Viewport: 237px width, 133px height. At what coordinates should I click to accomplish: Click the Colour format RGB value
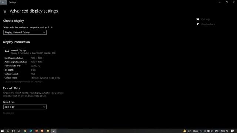[x=33, y=74]
